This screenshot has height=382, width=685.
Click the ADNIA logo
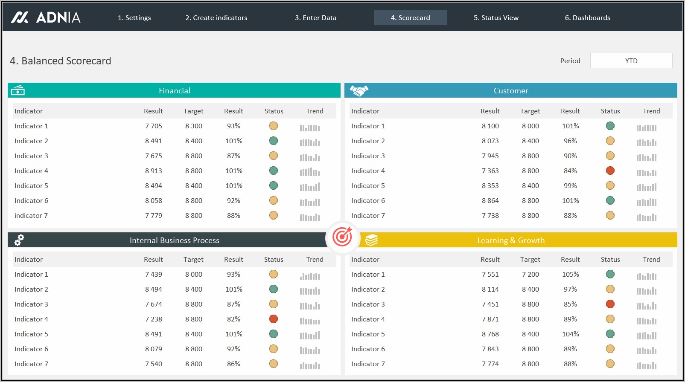46,17
